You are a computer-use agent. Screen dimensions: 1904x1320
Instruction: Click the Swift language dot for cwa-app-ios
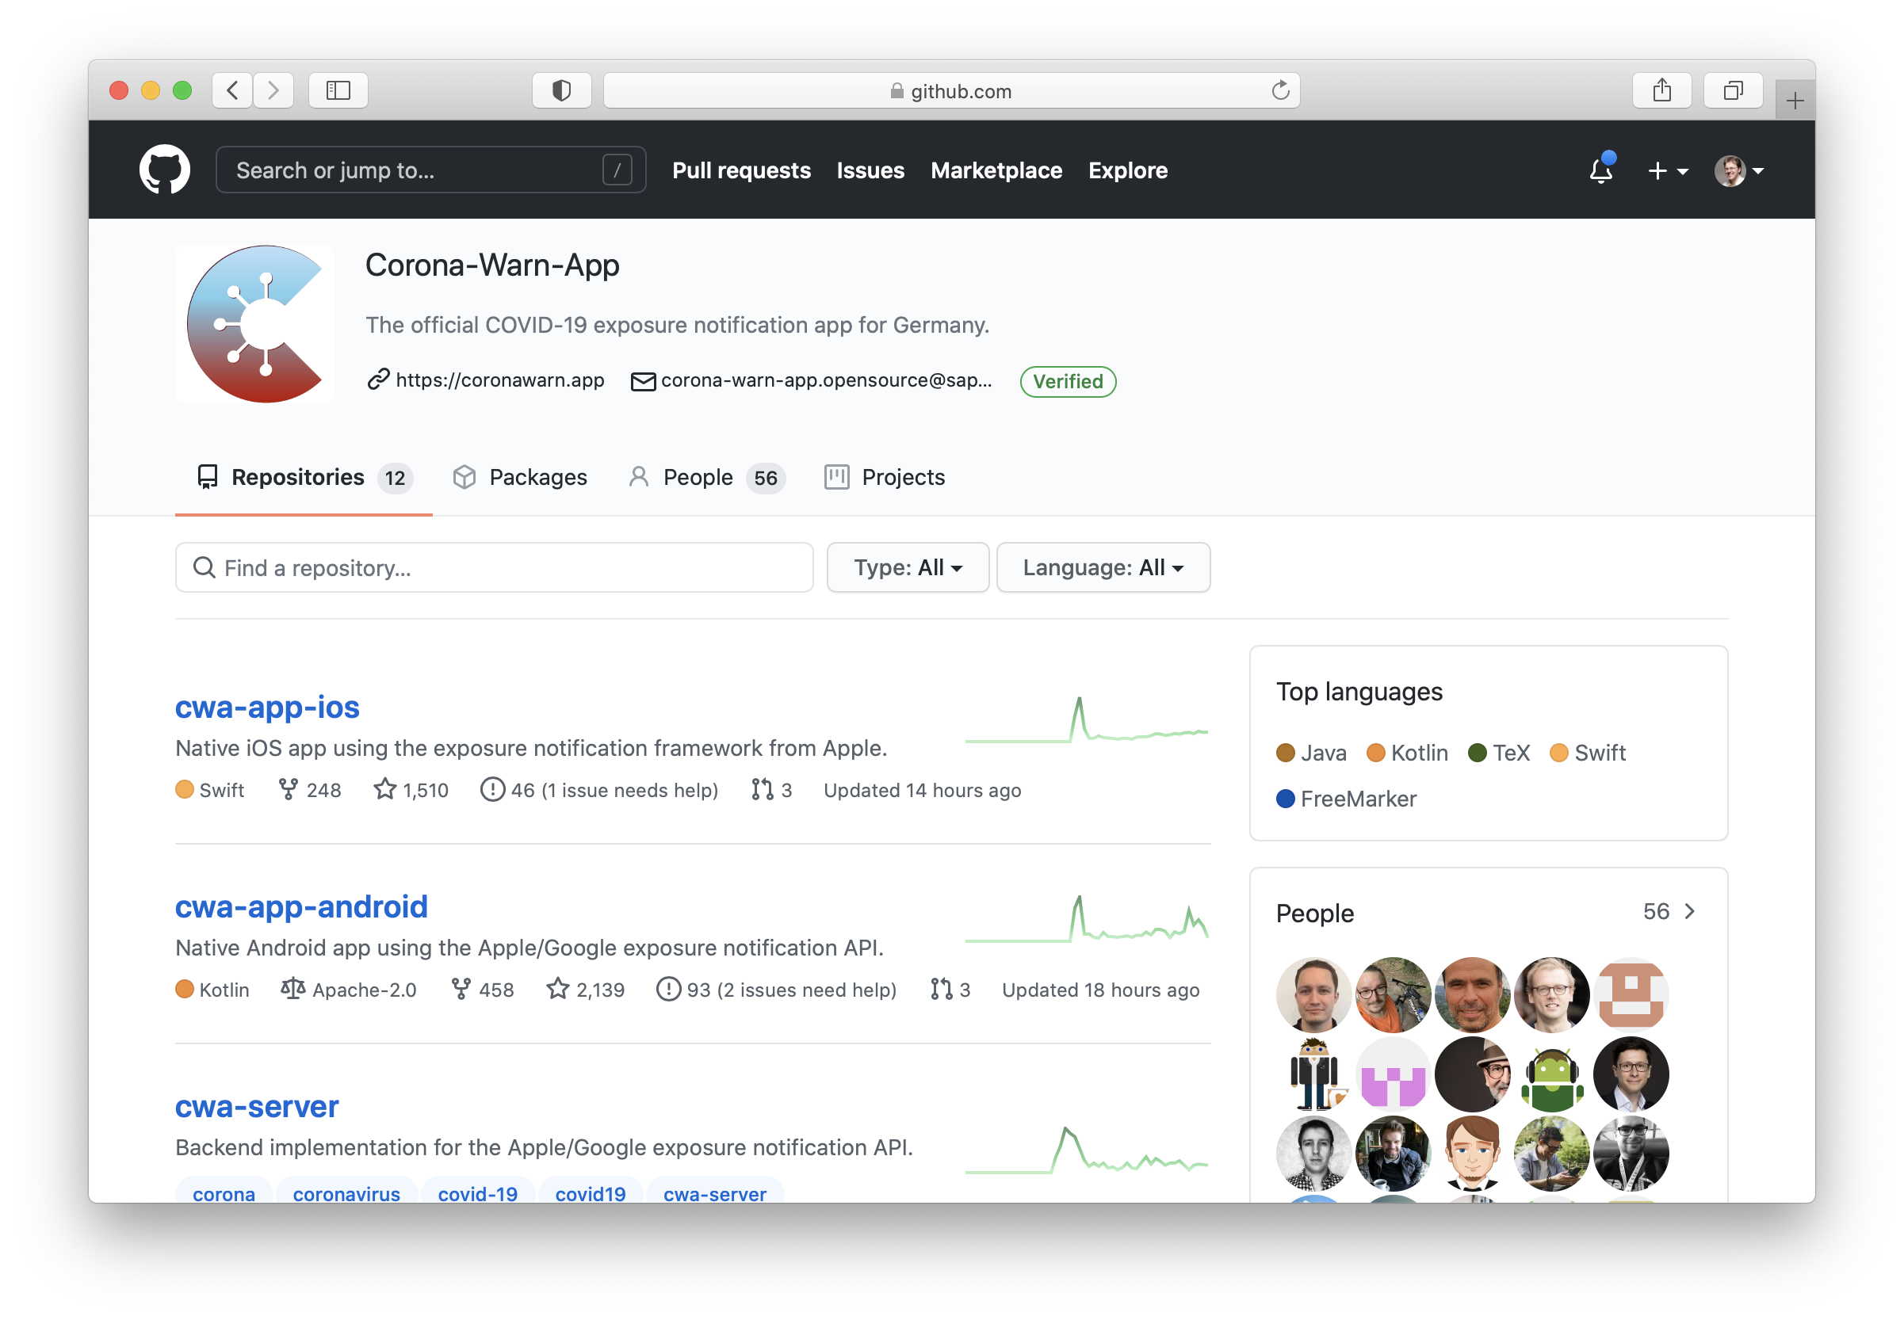(x=185, y=790)
